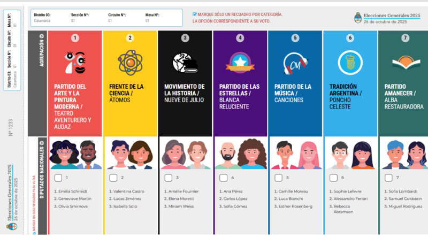Click the number 3 circle column header
The image size is (428, 238).
pos(185,38)
